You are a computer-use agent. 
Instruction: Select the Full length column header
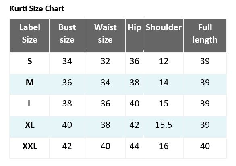coord(205,35)
